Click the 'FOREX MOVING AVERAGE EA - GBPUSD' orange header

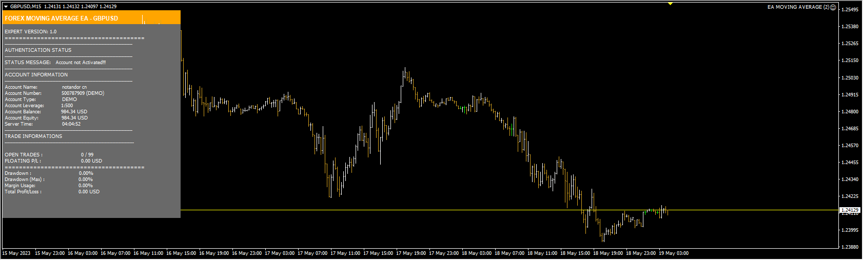[91, 18]
